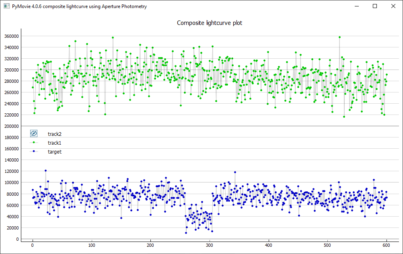This screenshot has width=403, height=254.
Task: Click the blue target legend marker
Action: coord(34,152)
